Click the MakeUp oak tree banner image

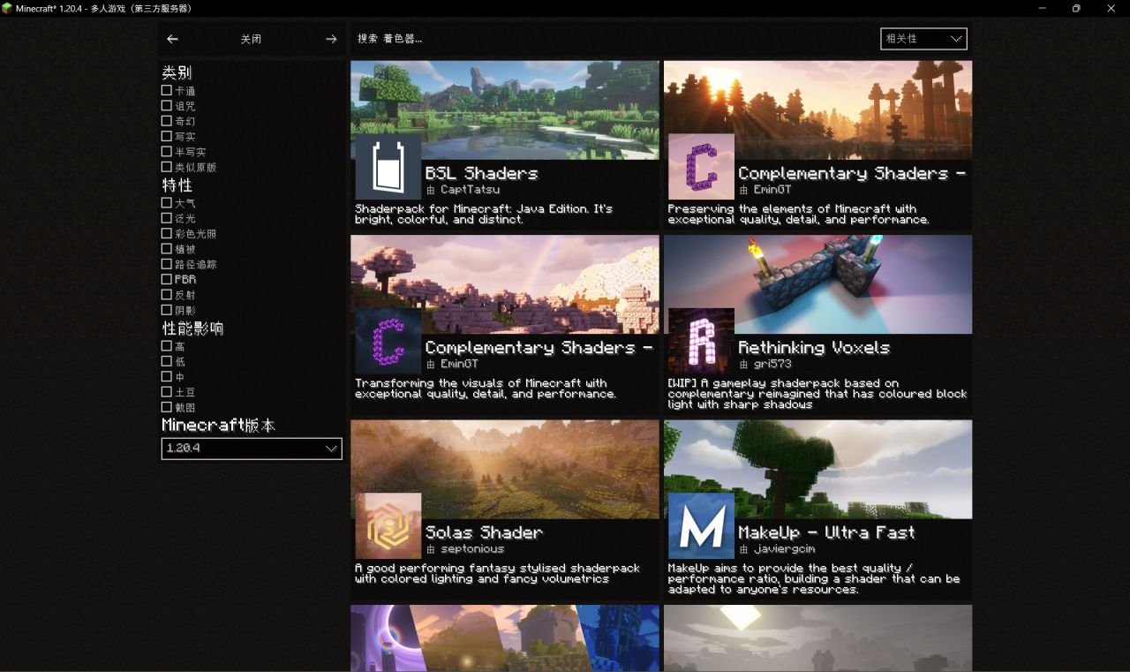(x=817, y=468)
